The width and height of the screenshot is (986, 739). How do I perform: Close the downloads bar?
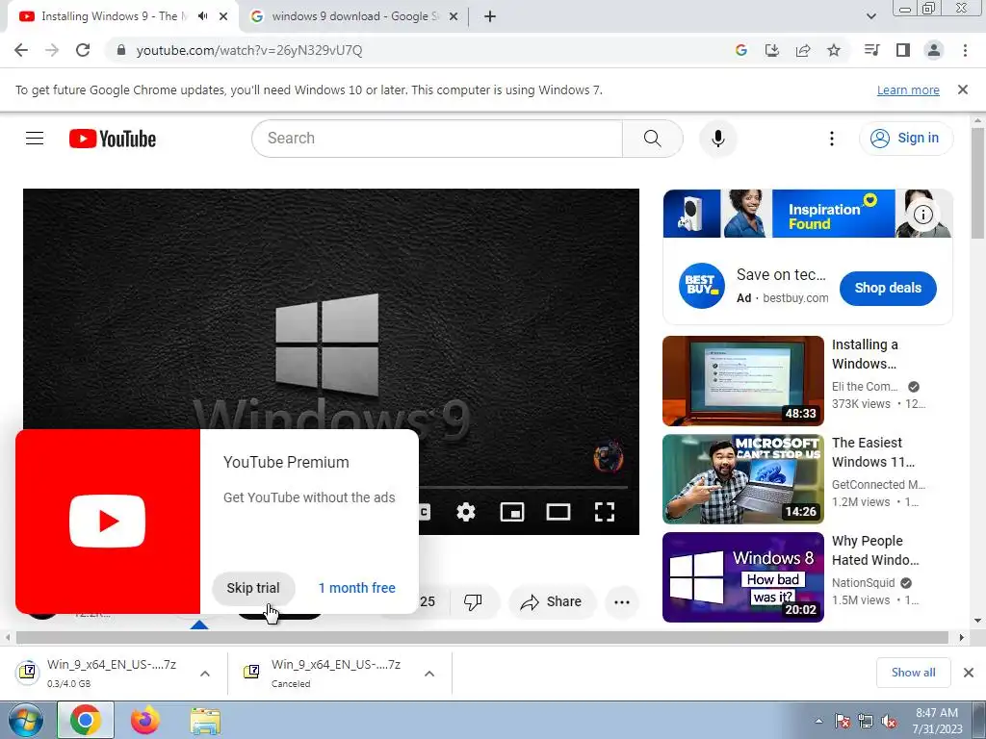click(x=969, y=673)
